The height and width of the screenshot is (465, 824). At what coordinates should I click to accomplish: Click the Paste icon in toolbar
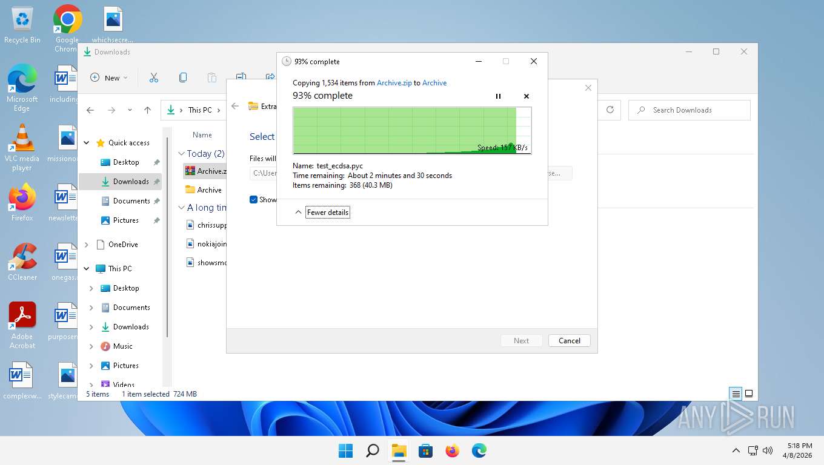[x=212, y=77]
